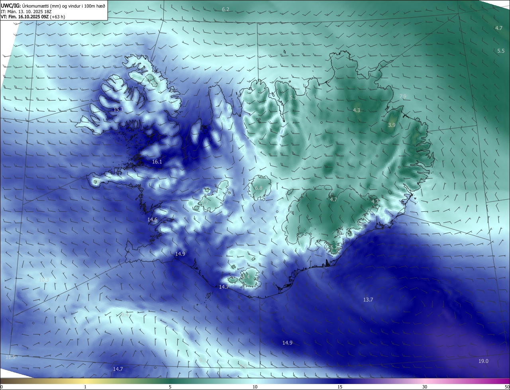Click the 15 tick label on the colour scale
This screenshot has height=390, width=510.
coord(340,387)
